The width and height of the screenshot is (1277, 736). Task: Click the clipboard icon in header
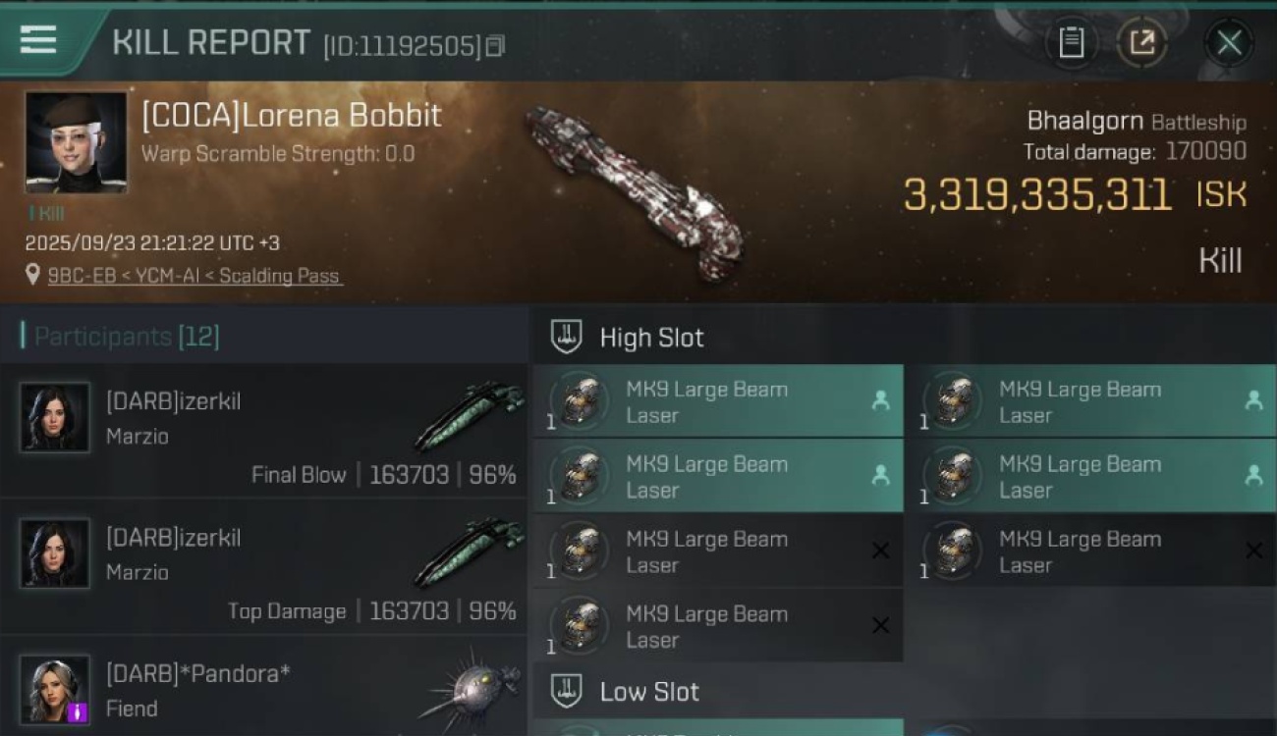coord(1071,42)
